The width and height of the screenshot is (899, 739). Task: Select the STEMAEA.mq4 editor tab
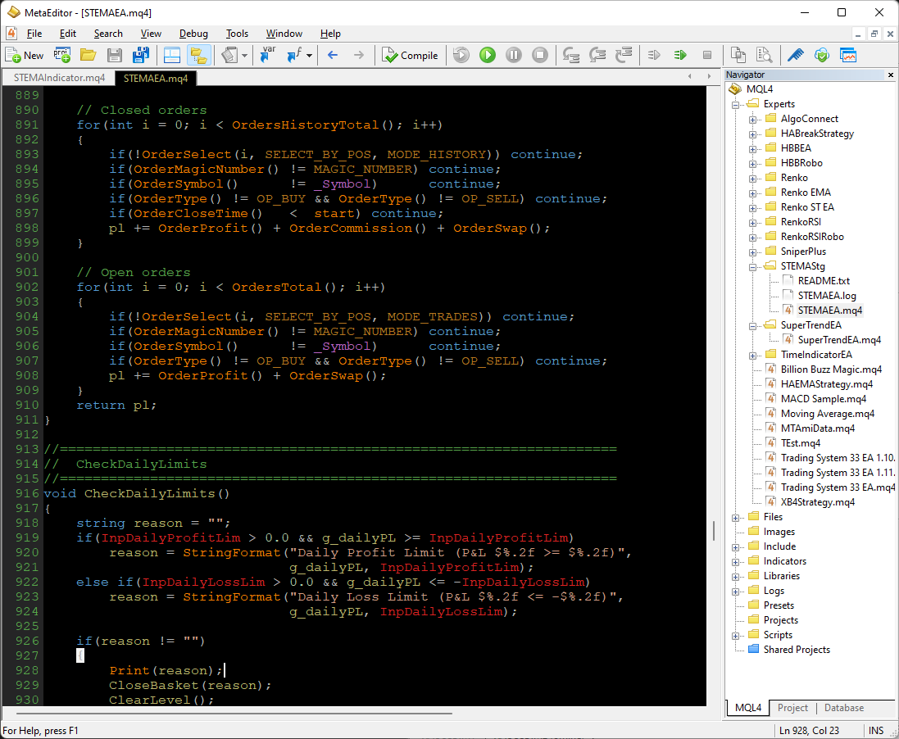pos(156,78)
